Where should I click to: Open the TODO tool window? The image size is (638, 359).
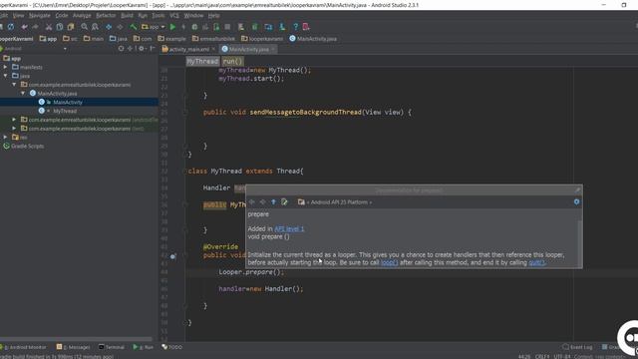(172, 347)
